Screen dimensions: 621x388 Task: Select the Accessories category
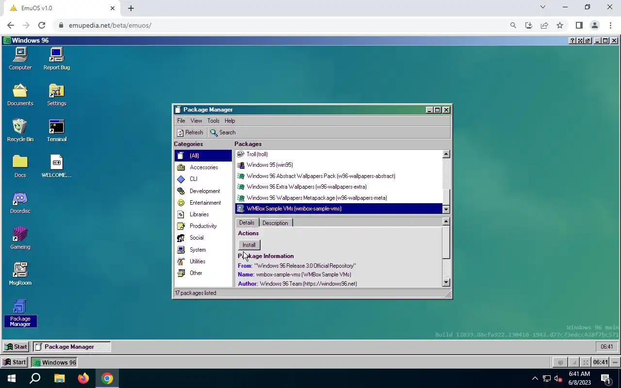pyautogui.click(x=203, y=167)
